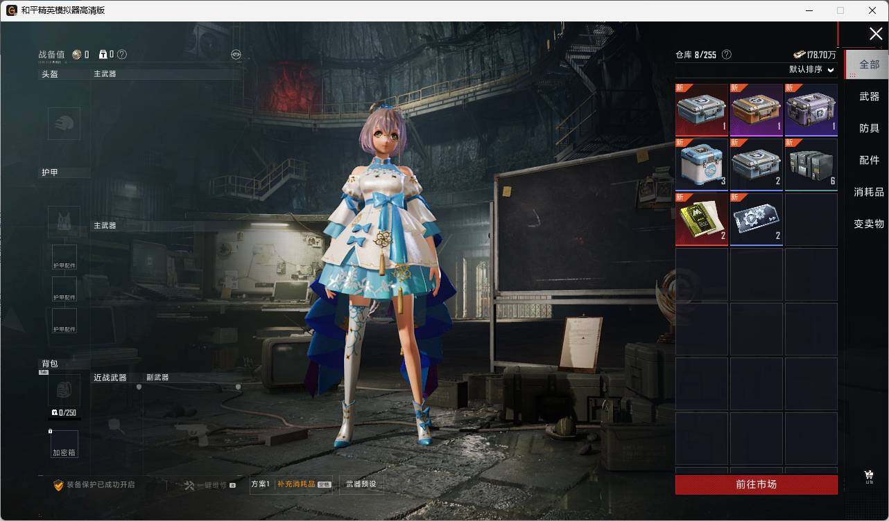Close the warehouse panel with the X
Viewport: 889px width, 521px height.
876,34
